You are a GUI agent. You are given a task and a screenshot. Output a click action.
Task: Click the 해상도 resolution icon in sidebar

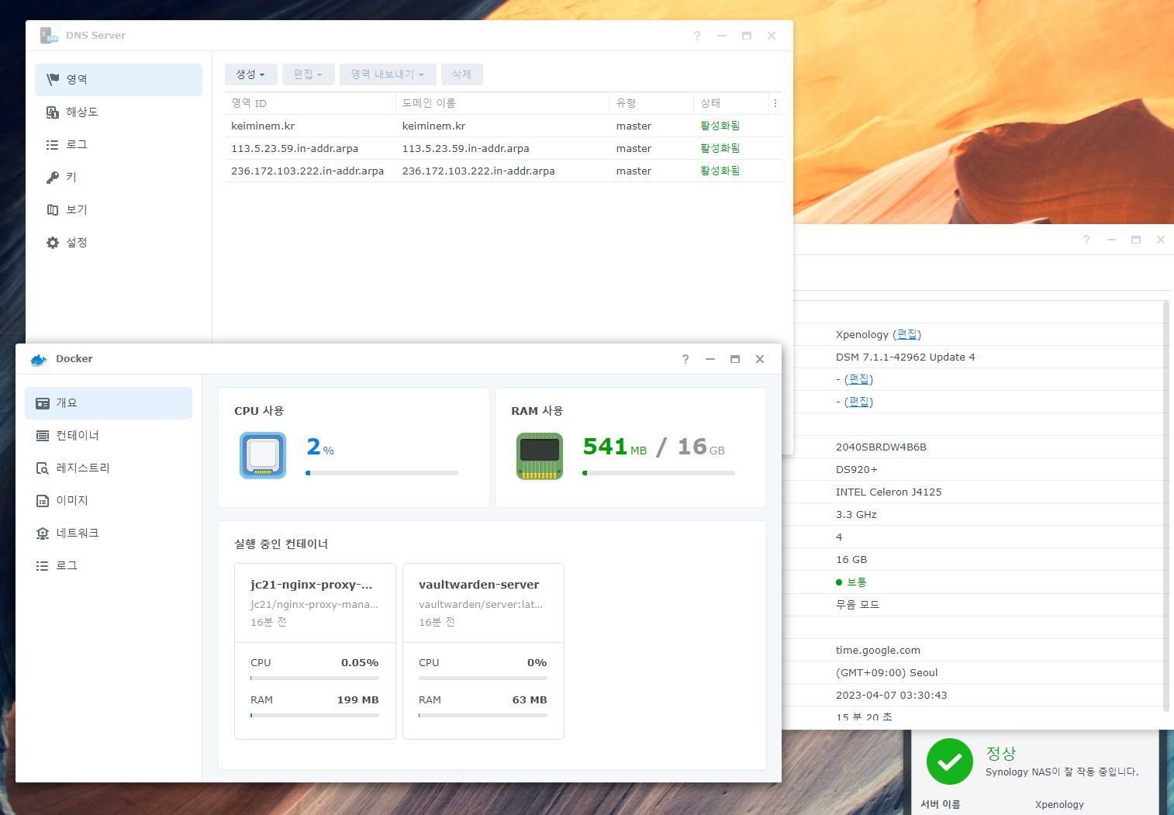[53, 112]
